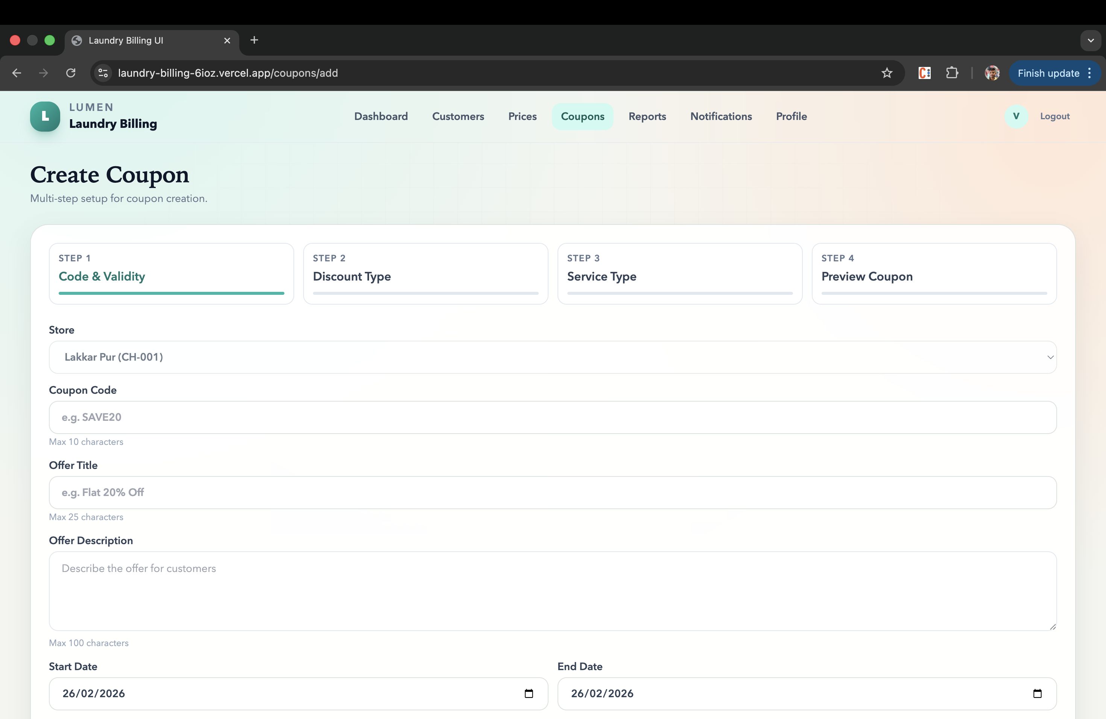
Task: Focus the Coupon Code input field
Action: click(x=553, y=417)
